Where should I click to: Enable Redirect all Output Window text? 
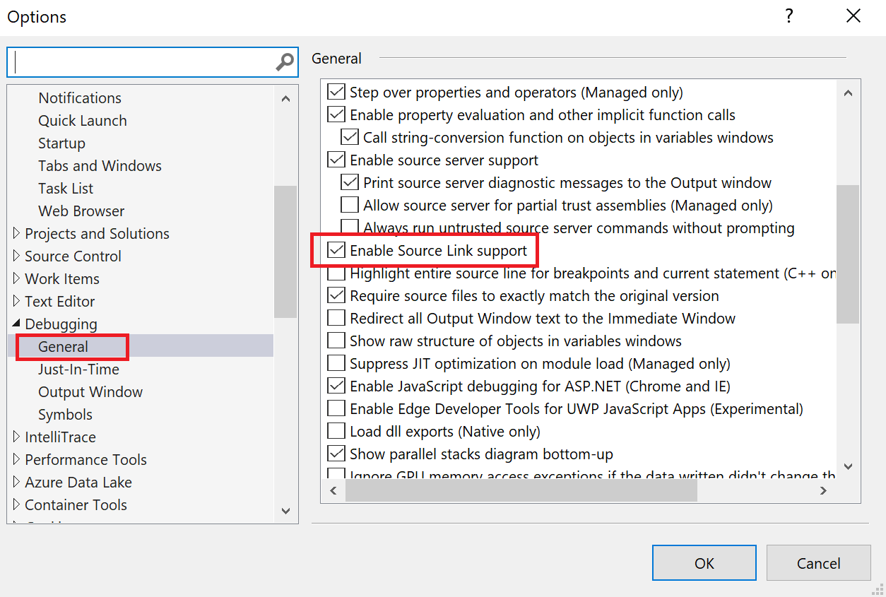[x=336, y=317]
